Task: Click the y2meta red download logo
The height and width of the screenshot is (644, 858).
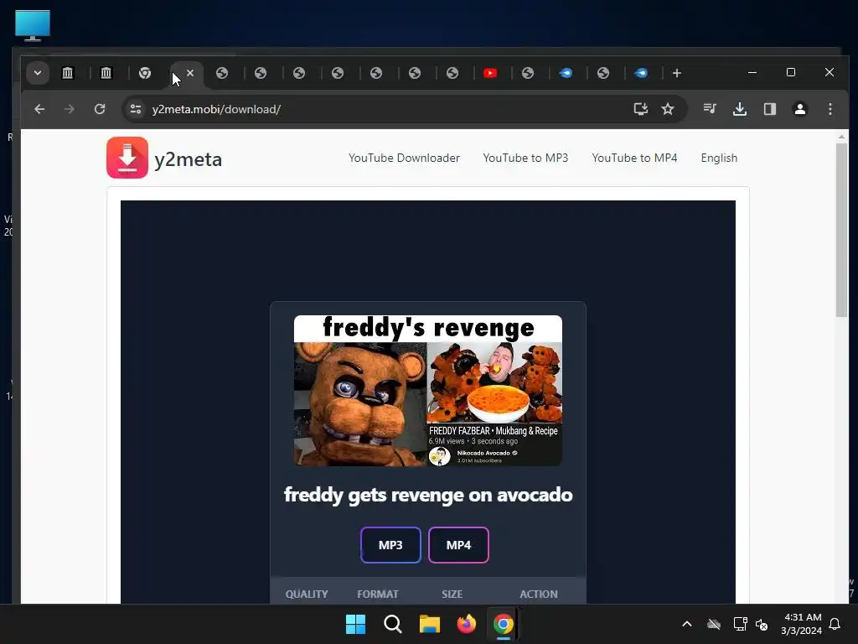Action: 127,158
